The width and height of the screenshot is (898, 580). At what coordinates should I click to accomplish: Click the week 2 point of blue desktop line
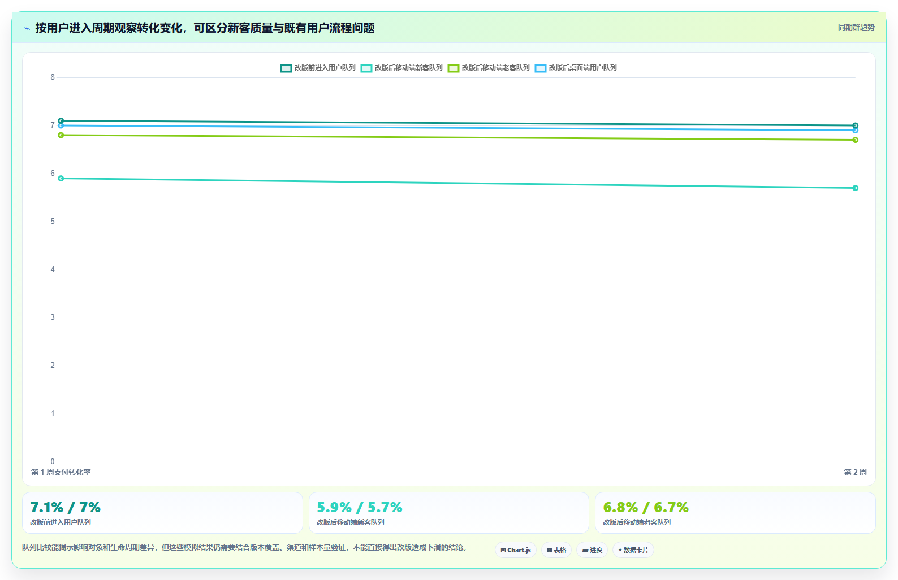click(856, 131)
